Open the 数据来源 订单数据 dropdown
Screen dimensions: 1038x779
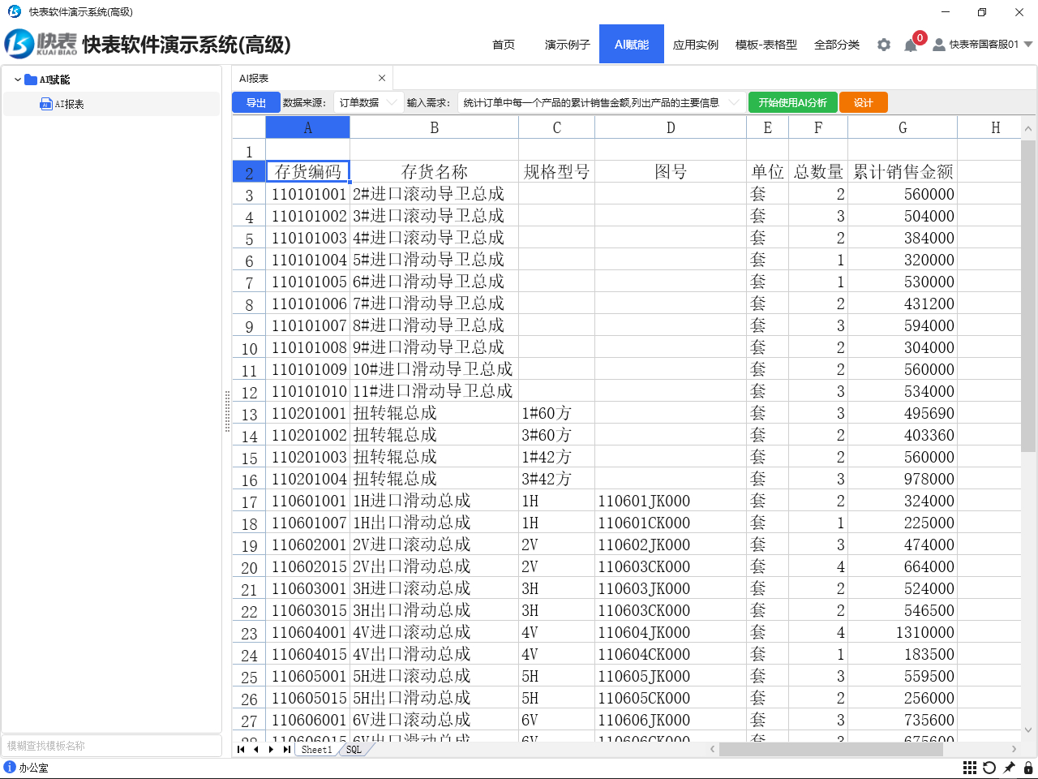(x=369, y=102)
